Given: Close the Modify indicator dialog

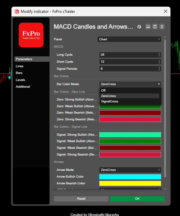Looking at the screenshot, I should [166, 11].
